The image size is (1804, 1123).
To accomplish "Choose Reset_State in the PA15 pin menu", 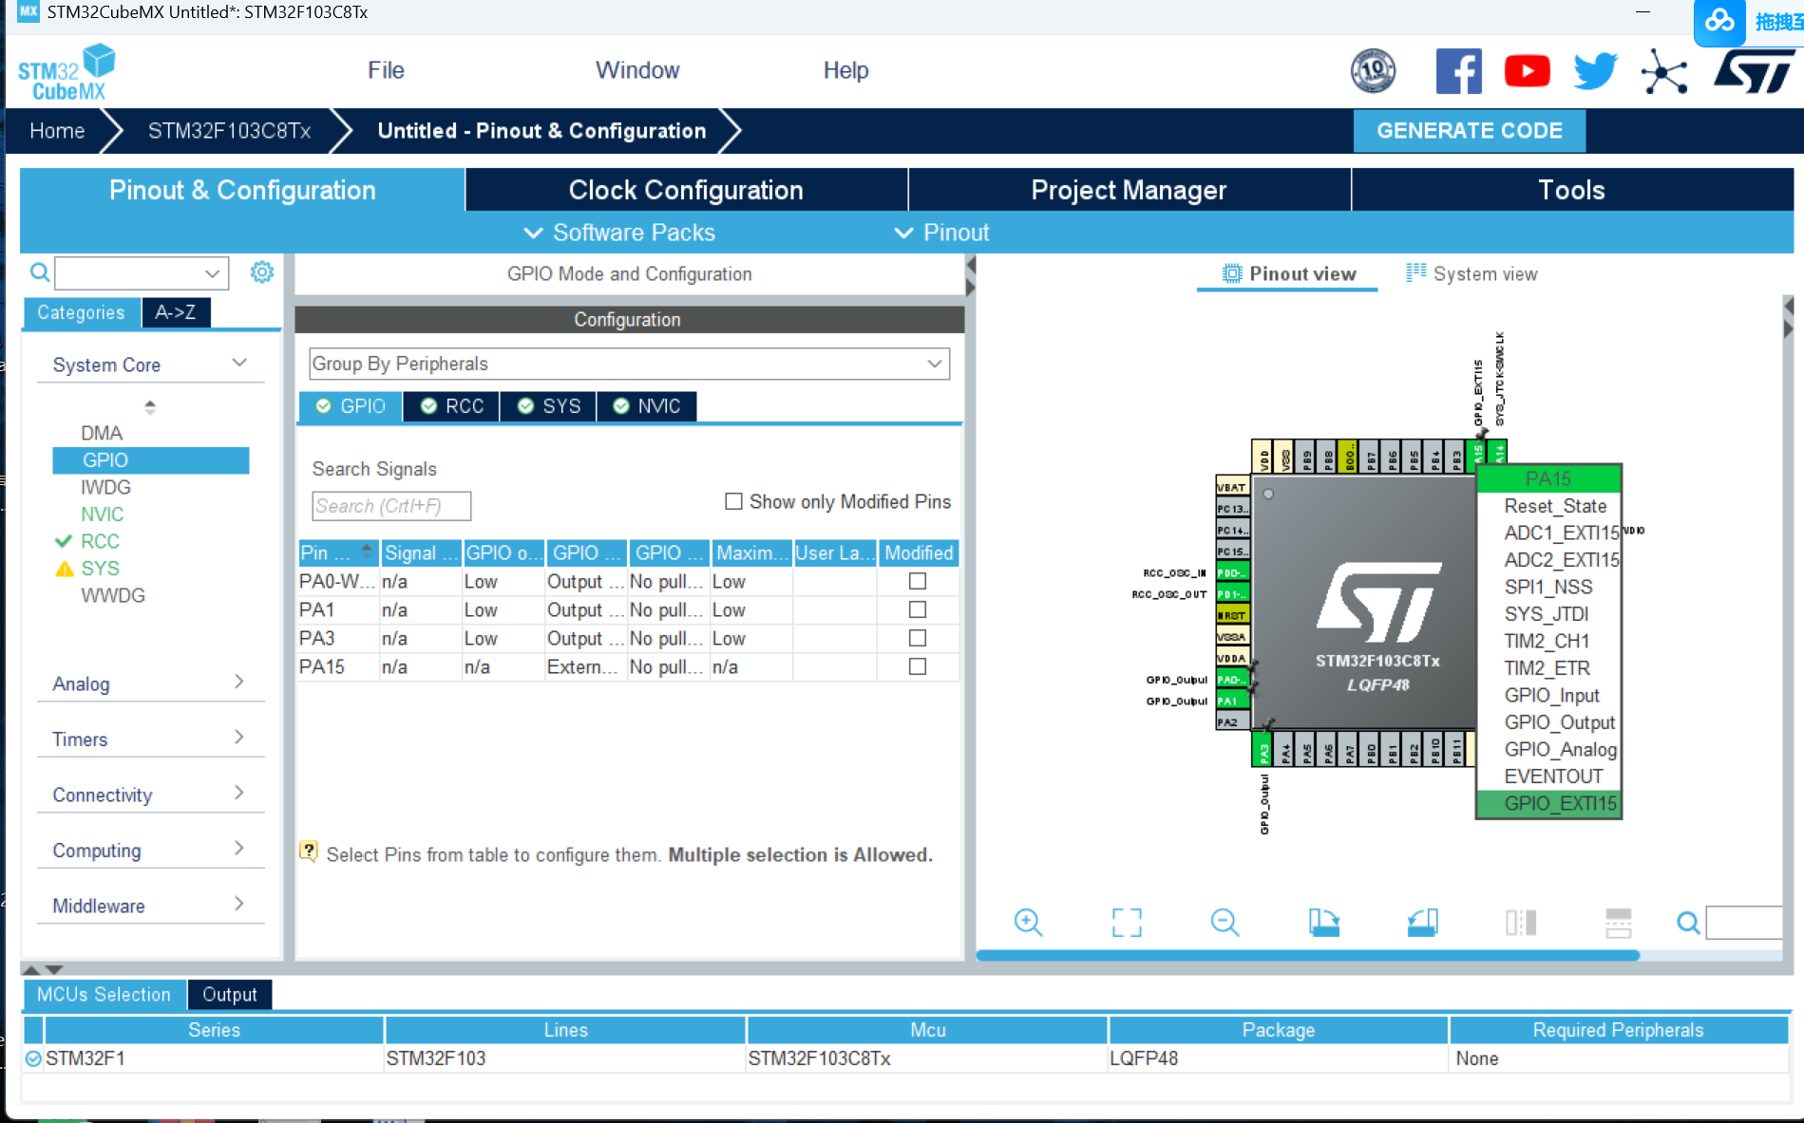I will tap(1554, 506).
